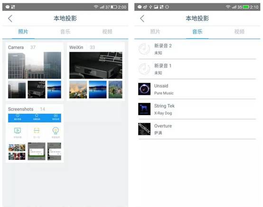Tap the X-Ray Dog artist label
The image size is (263, 207).
tap(163, 113)
